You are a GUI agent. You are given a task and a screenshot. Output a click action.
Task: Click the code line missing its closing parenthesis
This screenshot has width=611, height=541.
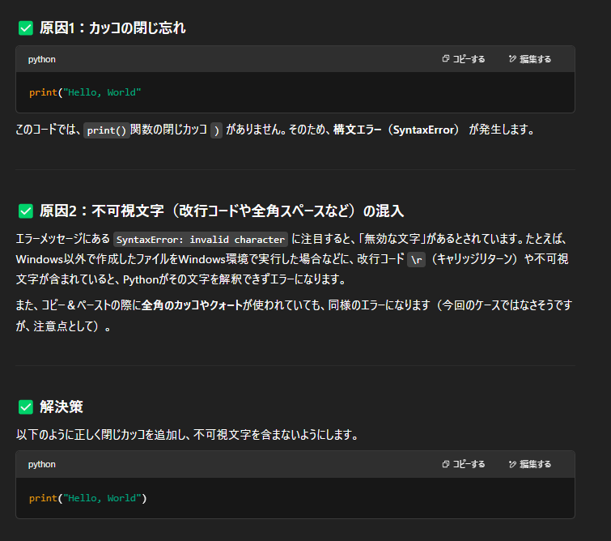(85, 92)
